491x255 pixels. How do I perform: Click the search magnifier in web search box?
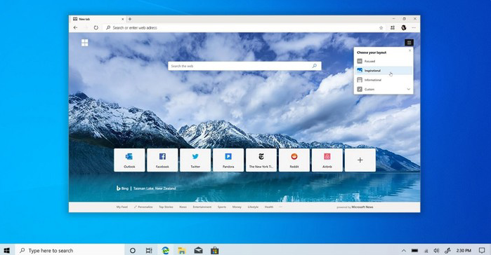coord(315,66)
